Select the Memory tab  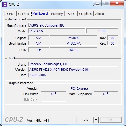pos(57,14)
